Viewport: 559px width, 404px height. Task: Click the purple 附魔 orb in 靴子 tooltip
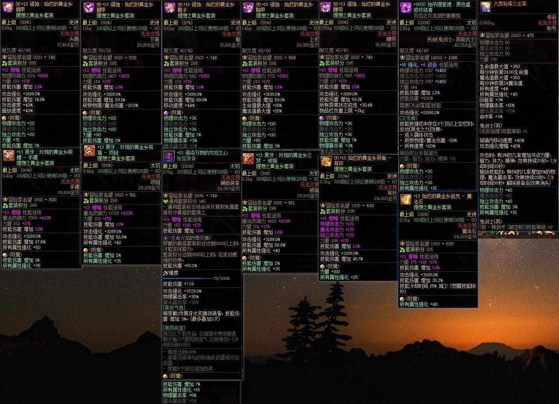[166, 113]
